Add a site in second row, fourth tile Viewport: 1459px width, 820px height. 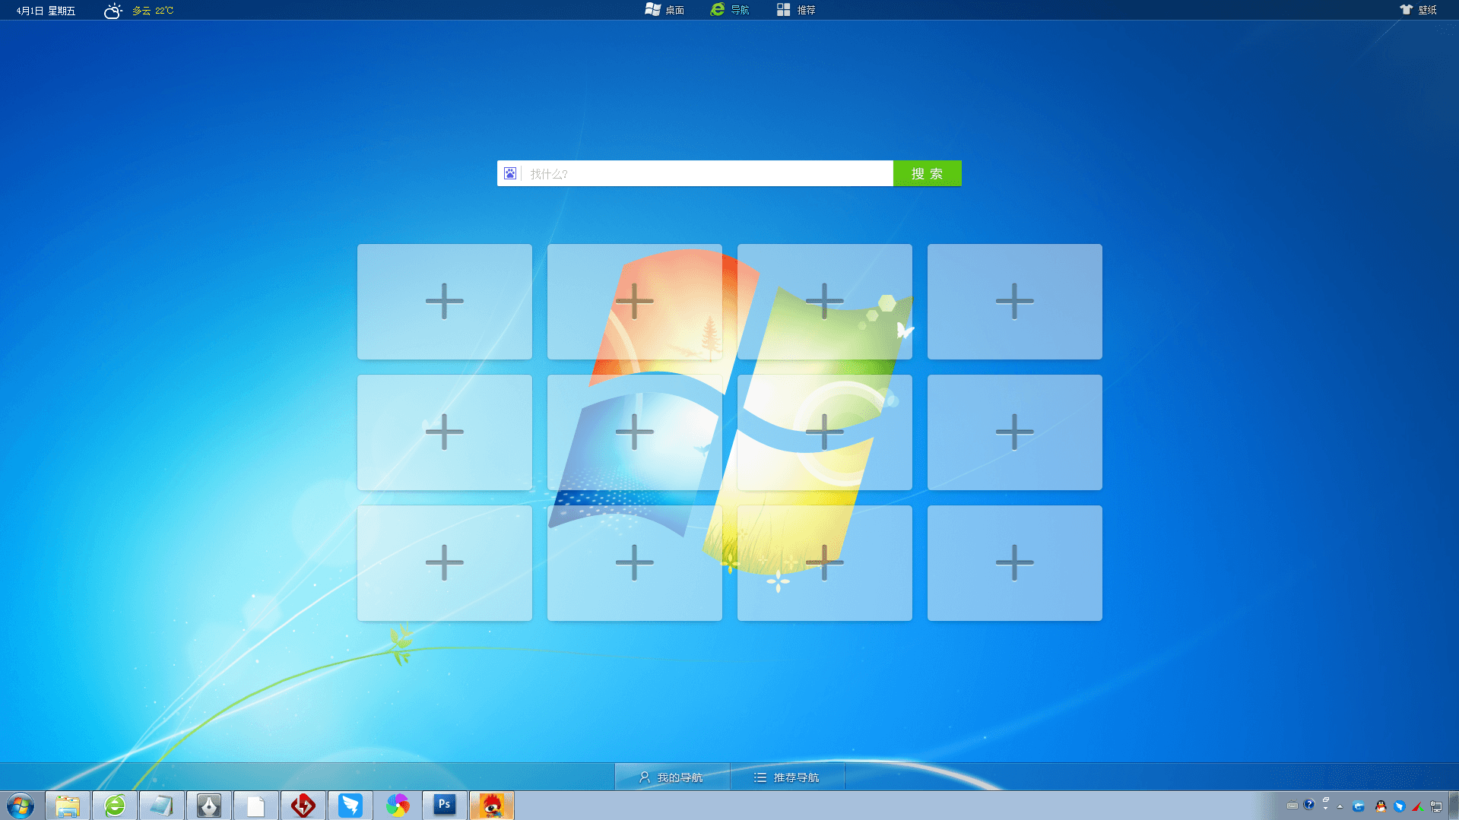coord(1015,432)
